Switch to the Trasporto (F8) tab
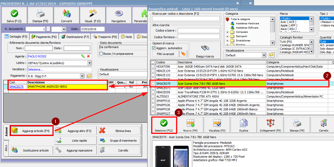The width and height of the screenshot is (334, 167). [105, 37]
